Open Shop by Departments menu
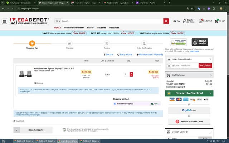This screenshot has height=143, width=229. tap(74, 28)
